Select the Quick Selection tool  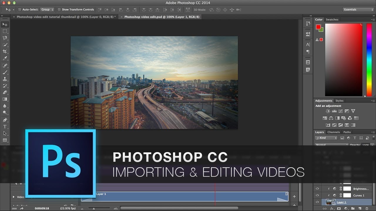[5, 45]
